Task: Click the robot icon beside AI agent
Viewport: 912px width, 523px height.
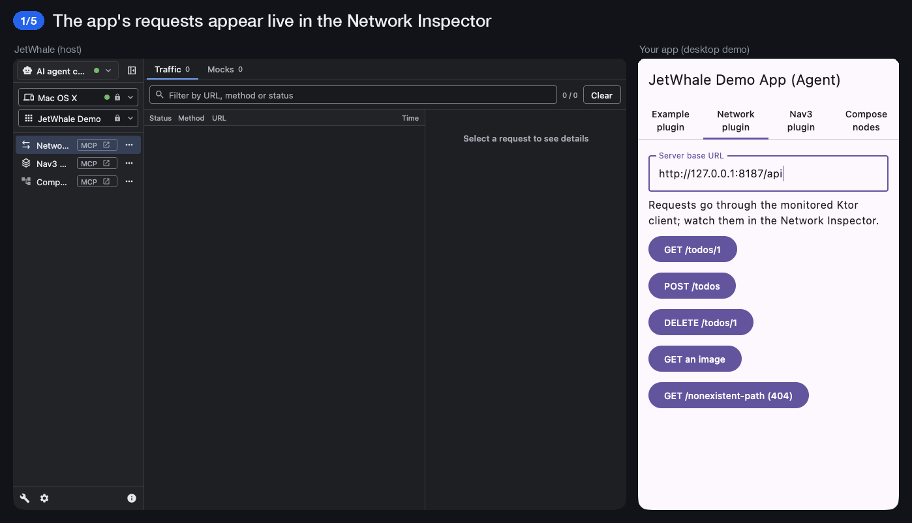Action: point(27,70)
